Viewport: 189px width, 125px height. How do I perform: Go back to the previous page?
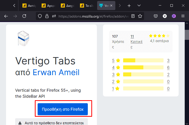point(6,16)
